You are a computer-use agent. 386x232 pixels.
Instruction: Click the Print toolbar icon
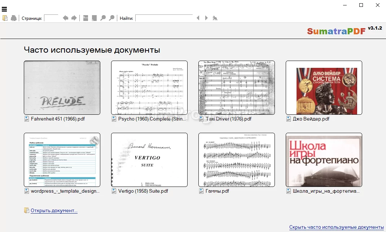pyautogui.click(x=14, y=18)
